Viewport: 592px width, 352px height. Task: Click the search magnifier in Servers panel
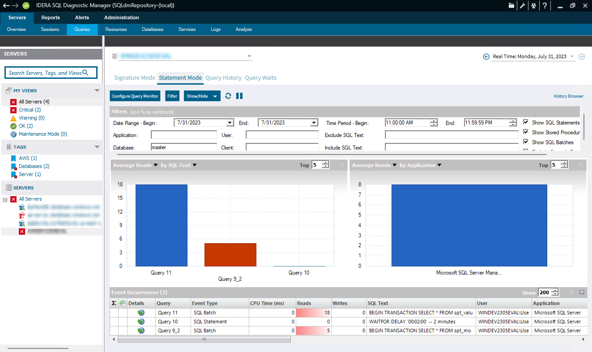(x=85, y=73)
